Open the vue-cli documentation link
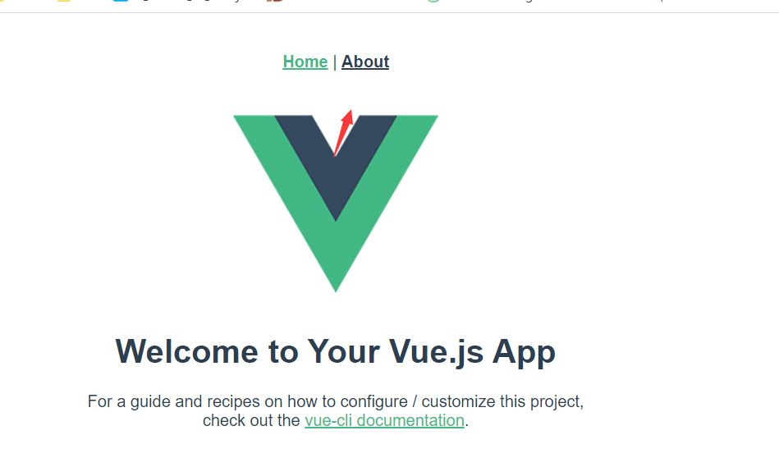 pyautogui.click(x=384, y=420)
